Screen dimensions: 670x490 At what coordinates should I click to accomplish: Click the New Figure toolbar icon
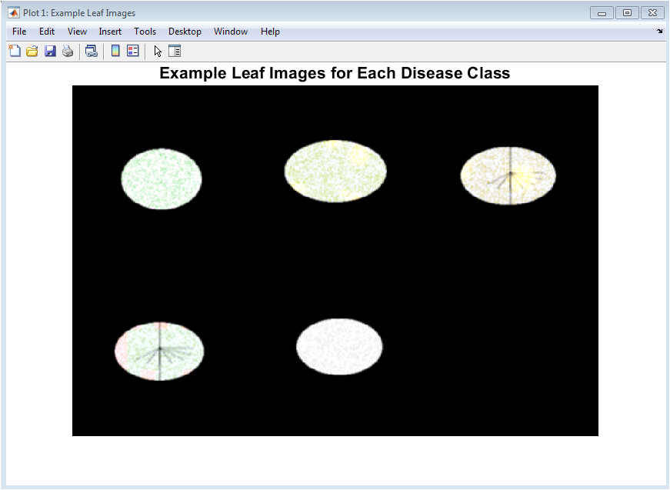point(15,52)
